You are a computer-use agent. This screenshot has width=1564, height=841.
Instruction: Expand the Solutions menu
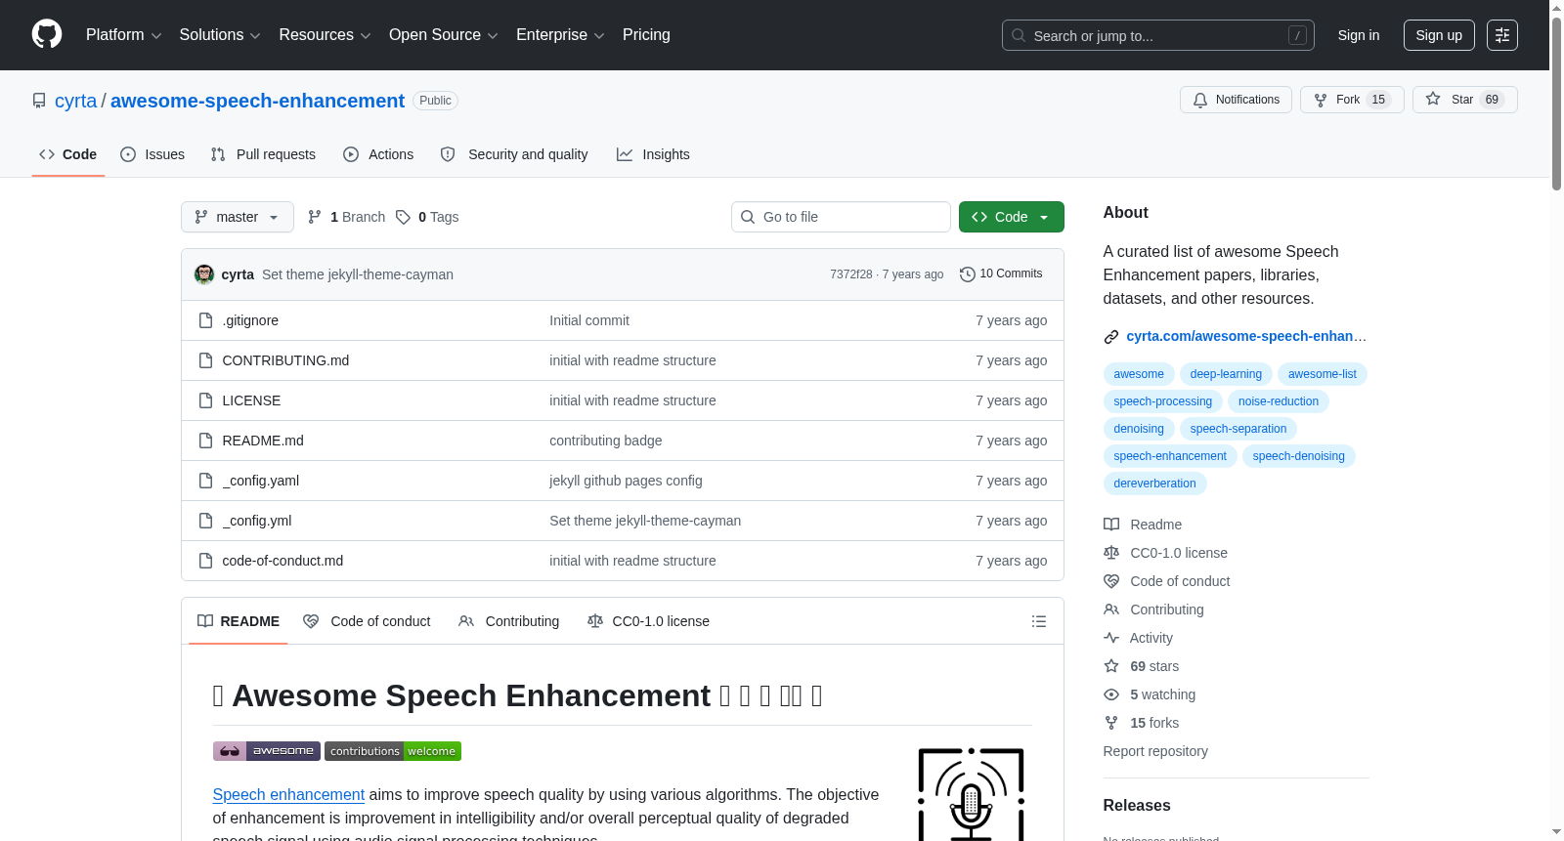220,35
